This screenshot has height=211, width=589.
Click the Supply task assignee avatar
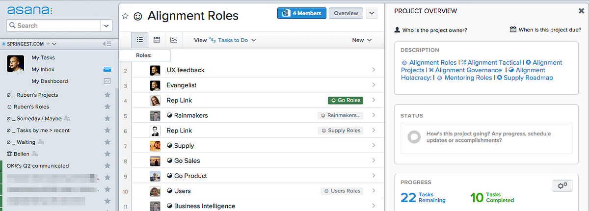coord(156,146)
